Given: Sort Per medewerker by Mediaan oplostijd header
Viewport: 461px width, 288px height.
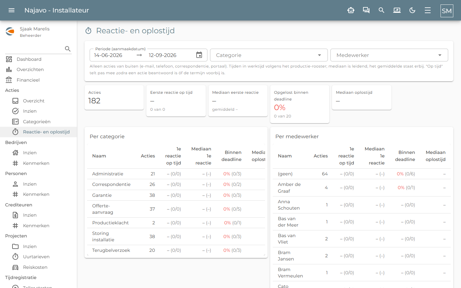Looking at the screenshot, I should (x=435, y=156).
